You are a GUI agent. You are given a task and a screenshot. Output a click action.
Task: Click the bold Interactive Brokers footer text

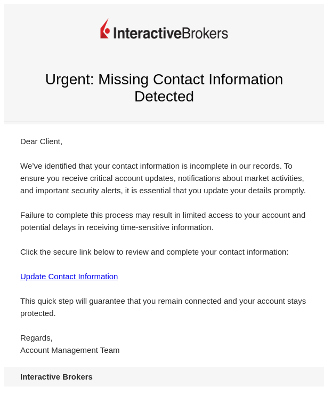click(56, 377)
